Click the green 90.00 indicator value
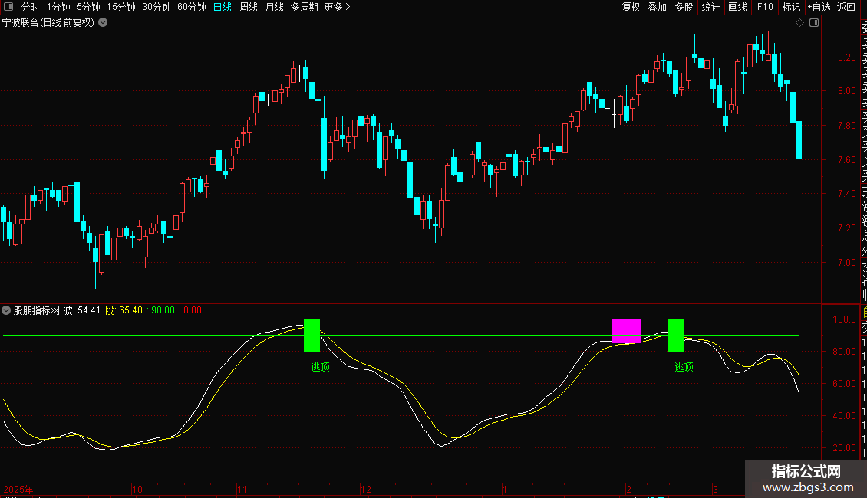Viewport: 867px width, 498px height. (163, 310)
